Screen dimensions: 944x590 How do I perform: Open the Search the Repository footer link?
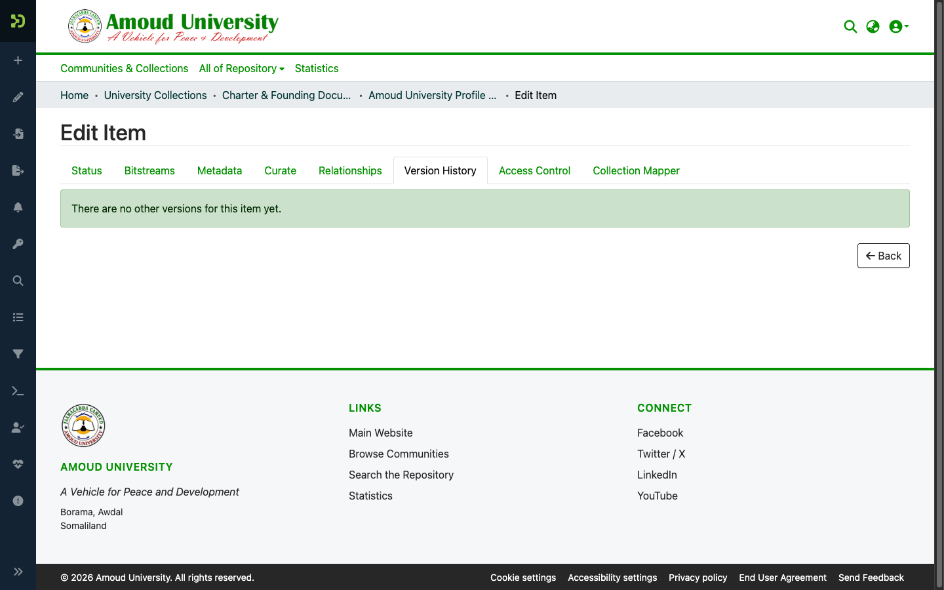pos(401,475)
